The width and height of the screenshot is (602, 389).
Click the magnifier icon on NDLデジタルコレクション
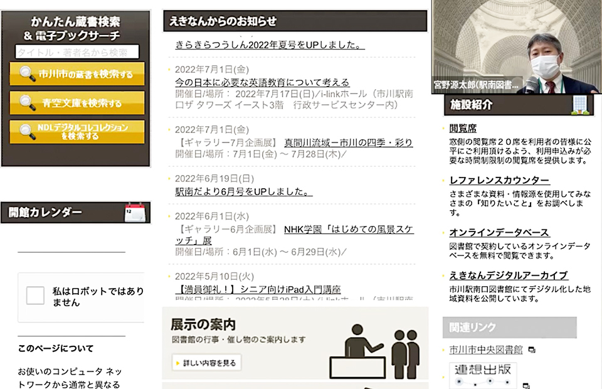[28, 132]
